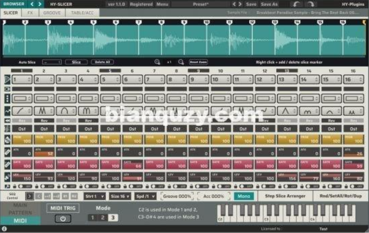This screenshot has height=233, width=369.
Task: Open the Strt 1 dropdown
Action: [94, 196]
